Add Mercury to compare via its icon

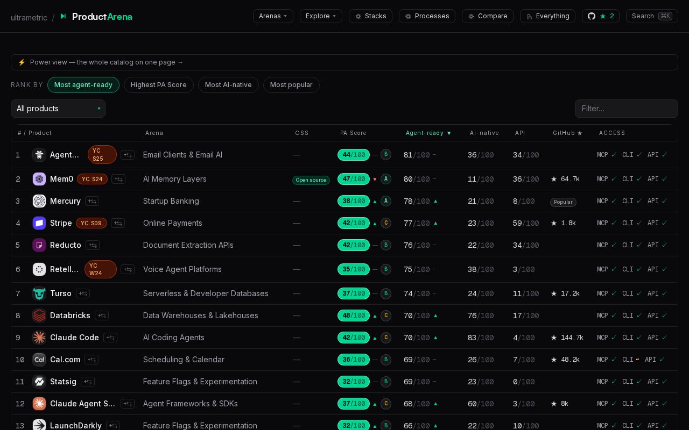coord(92,201)
